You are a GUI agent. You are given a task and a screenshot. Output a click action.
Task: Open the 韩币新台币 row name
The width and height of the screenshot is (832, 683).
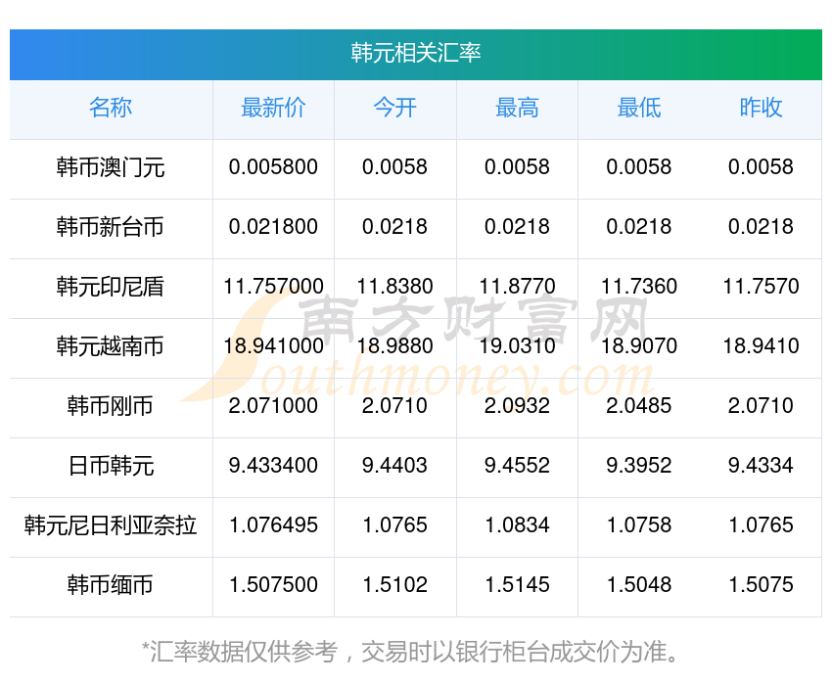coord(111,227)
